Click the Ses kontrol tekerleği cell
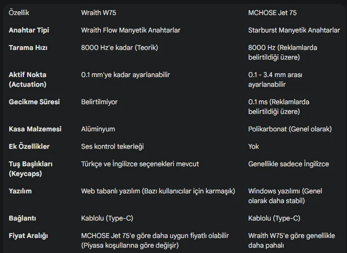This screenshot has height=253, width=347. 112,146
